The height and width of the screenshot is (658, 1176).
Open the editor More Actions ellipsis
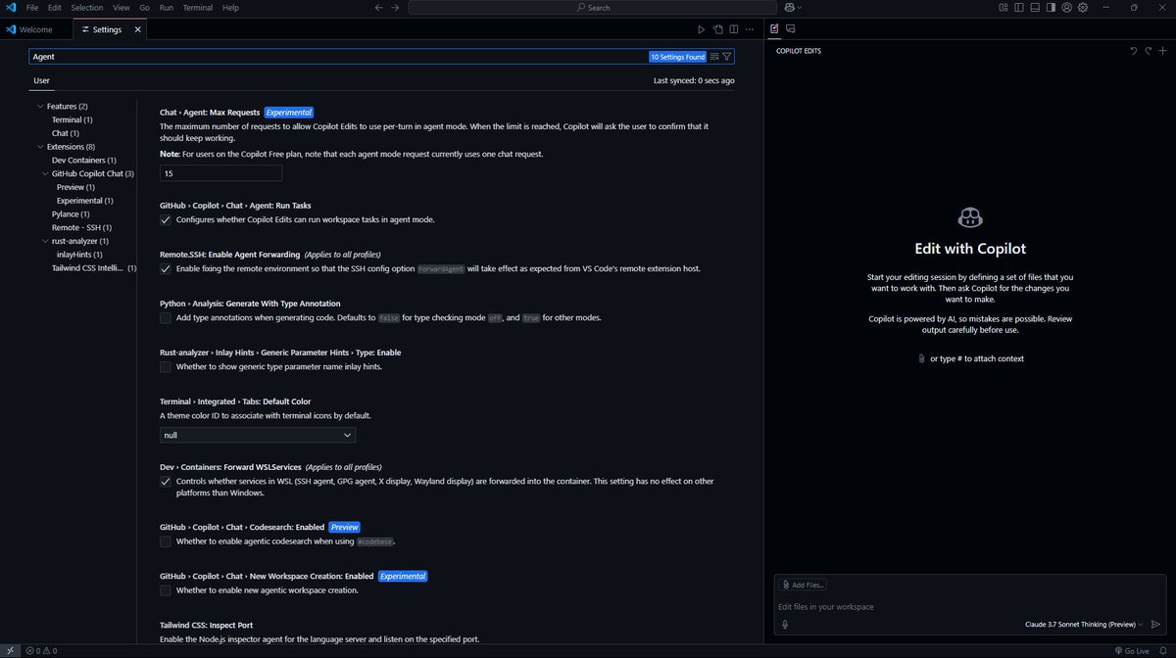pos(750,29)
